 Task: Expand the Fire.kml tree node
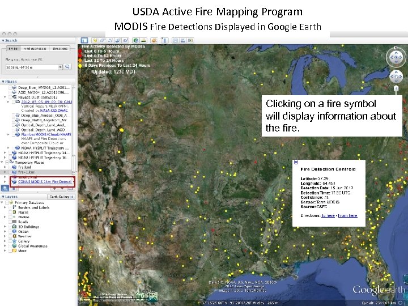point(5,167)
